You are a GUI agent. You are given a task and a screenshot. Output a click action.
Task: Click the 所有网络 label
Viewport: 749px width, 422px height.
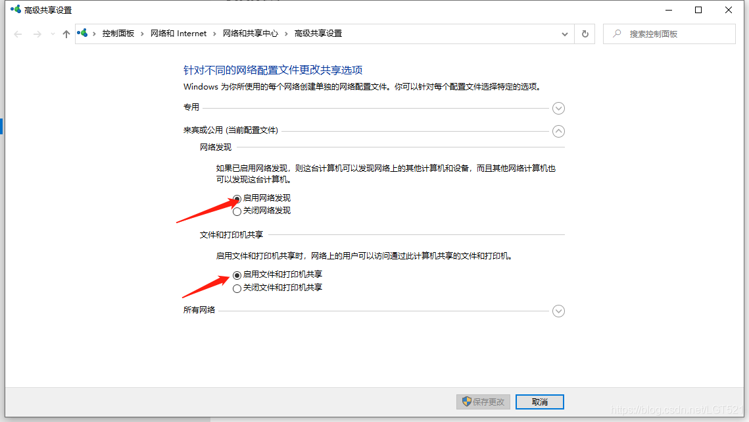[x=199, y=310]
